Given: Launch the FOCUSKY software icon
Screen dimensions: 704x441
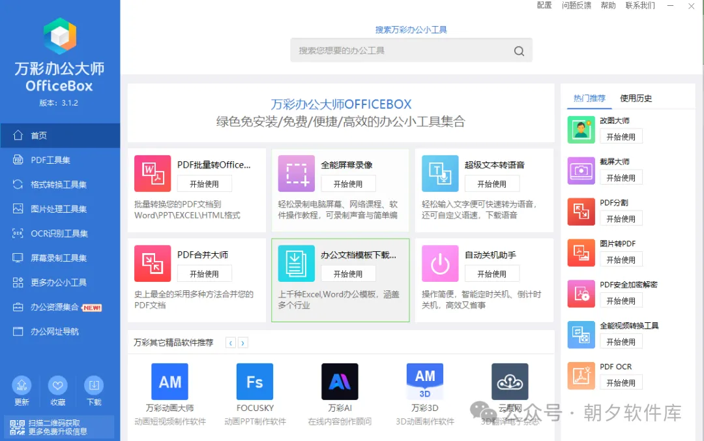Looking at the screenshot, I should (x=254, y=381).
